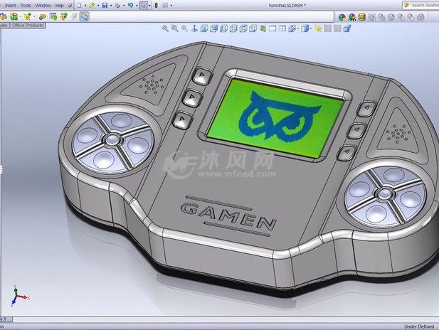Open the dropdown arrow beside Save

[x=111, y=5]
